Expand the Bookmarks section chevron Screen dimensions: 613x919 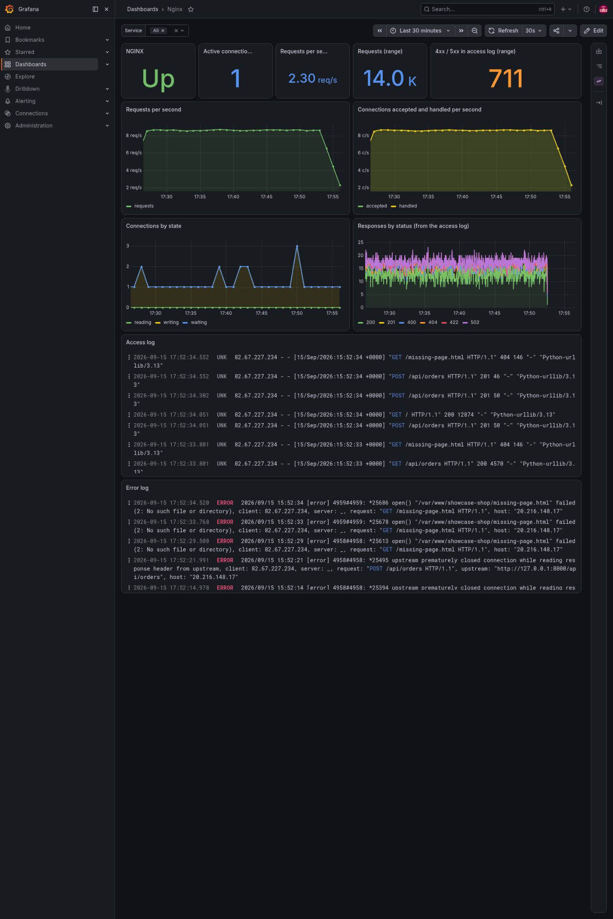(107, 40)
